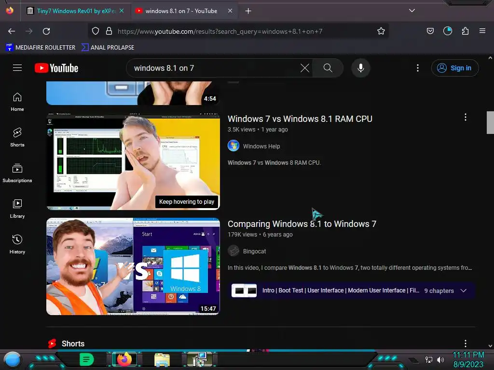This screenshot has width=494, height=370.
Task: Open the network tray icon
Action: click(x=428, y=359)
